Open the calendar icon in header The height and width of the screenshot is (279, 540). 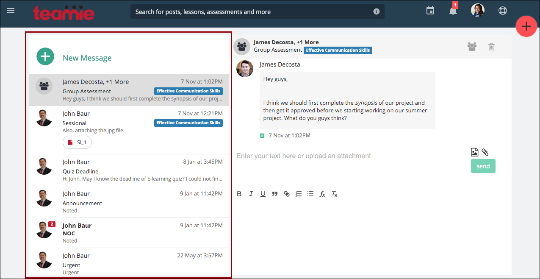coord(430,11)
